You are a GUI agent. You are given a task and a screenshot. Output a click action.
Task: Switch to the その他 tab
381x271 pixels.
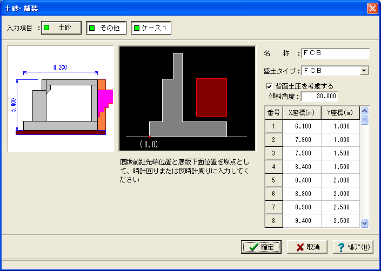coord(106,28)
